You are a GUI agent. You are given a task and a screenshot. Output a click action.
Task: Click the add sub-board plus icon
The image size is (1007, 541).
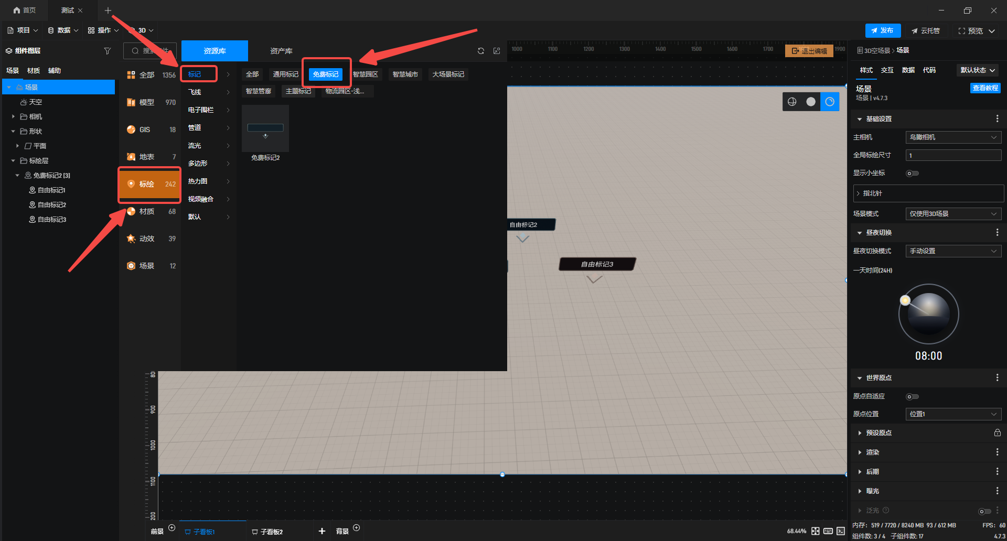pos(322,531)
